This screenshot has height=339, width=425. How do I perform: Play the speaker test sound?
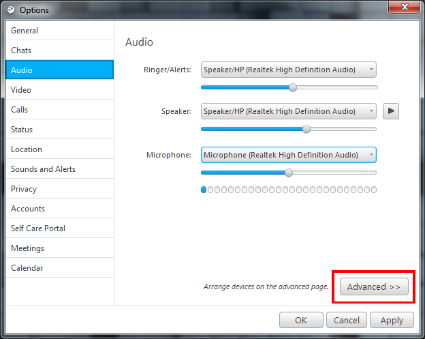pyautogui.click(x=390, y=111)
